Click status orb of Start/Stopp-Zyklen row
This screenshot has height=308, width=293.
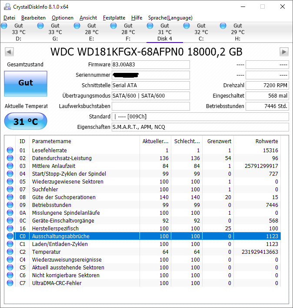click(x=10, y=174)
